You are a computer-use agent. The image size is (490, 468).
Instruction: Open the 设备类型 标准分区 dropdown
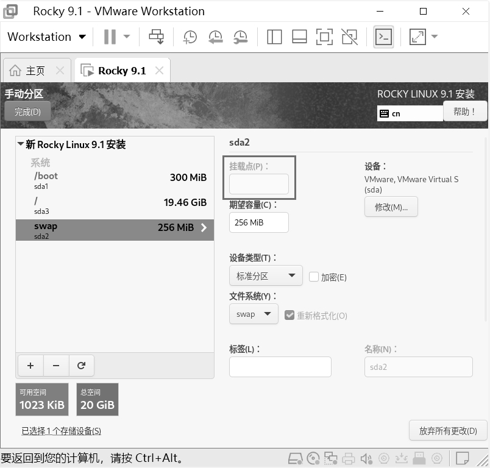tap(266, 275)
